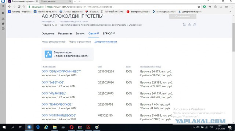
Task: Click the affiliation visualization graph icon
Action: pos(48,54)
